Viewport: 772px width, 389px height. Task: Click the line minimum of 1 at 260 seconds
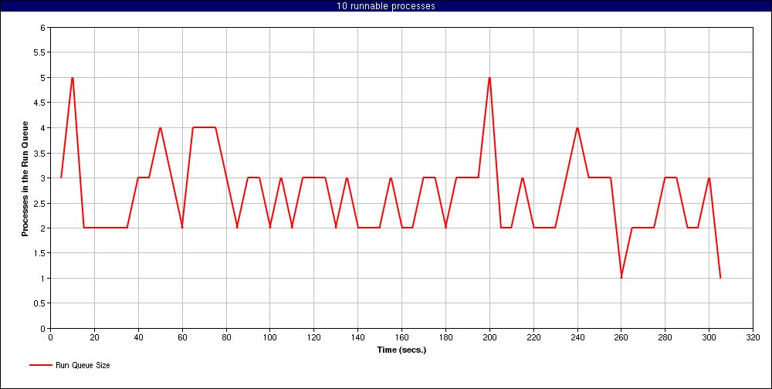pos(621,278)
